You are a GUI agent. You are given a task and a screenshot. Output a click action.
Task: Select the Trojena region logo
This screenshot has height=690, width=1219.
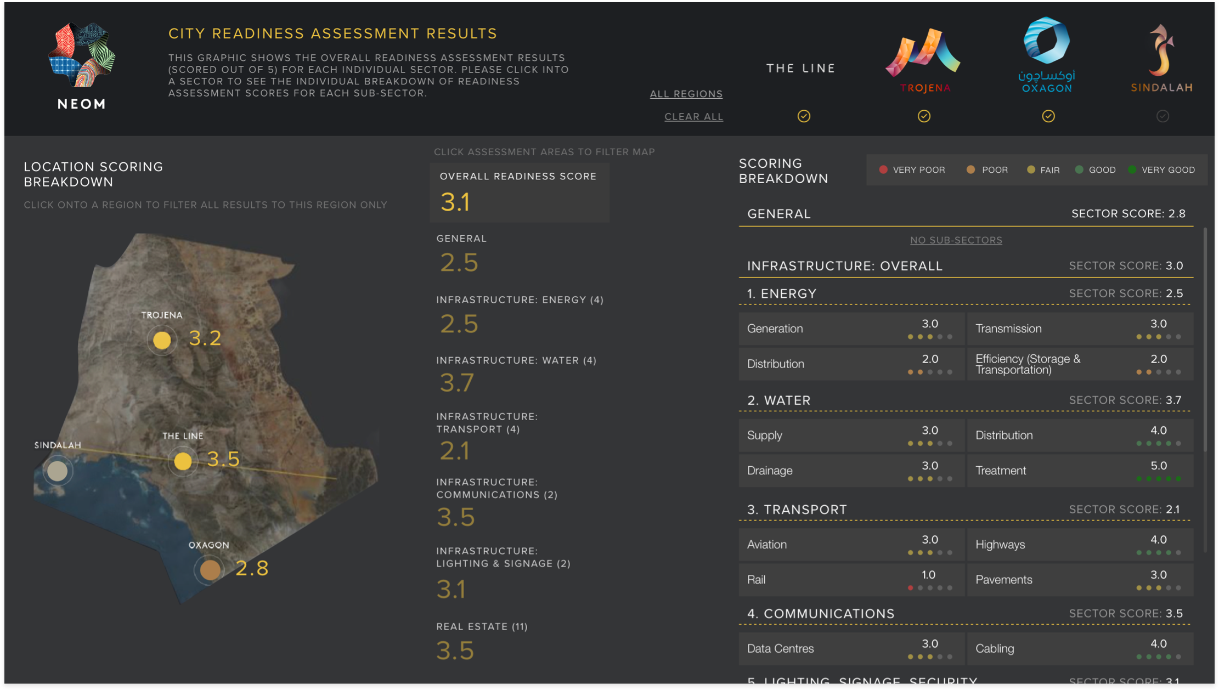[x=924, y=53]
